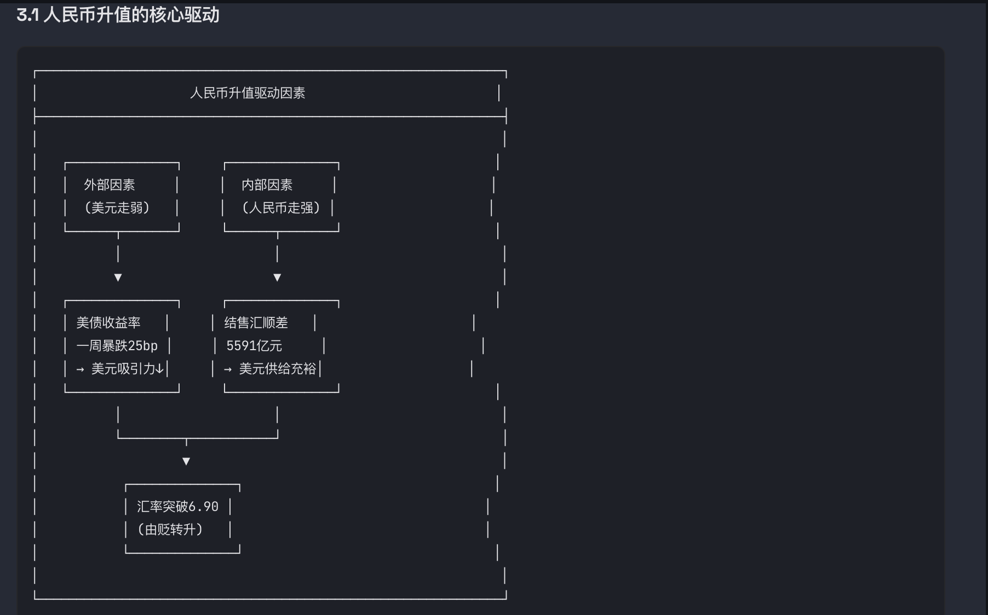Viewport: 988px width, 615px height.
Task: Click the 美元供给充裕 text
Action: pyautogui.click(x=278, y=369)
